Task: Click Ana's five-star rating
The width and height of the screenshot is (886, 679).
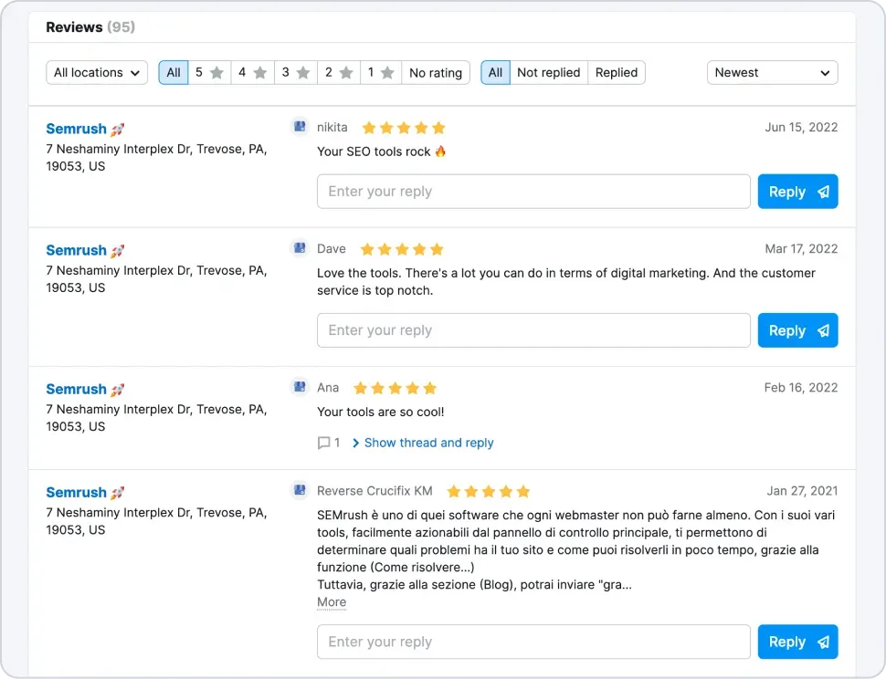Action: click(395, 388)
